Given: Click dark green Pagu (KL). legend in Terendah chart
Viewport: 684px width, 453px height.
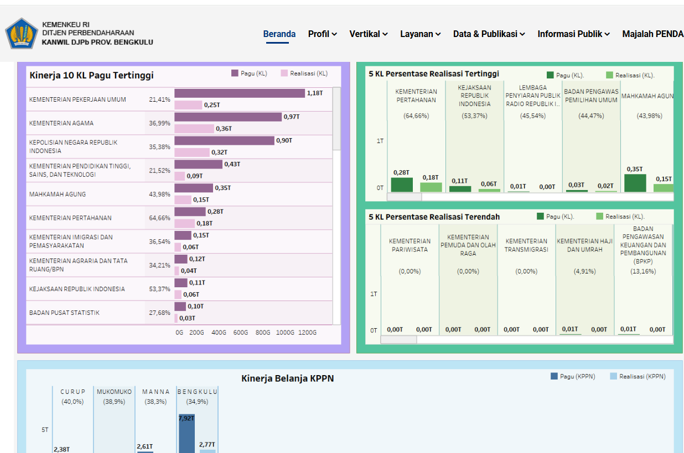Looking at the screenshot, I should click(x=540, y=217).
